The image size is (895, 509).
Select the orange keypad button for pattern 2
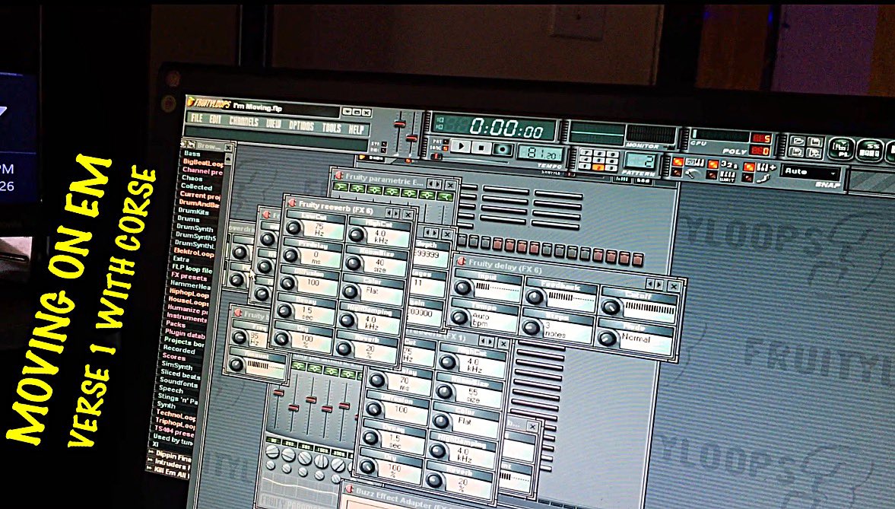tap(598, 167)
